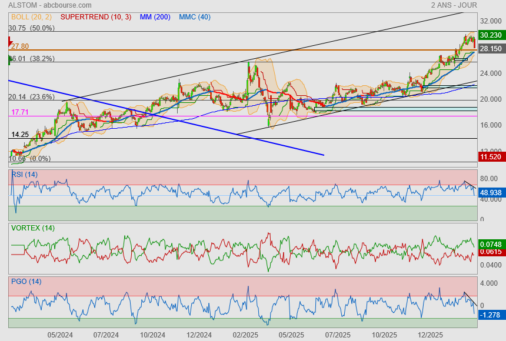Click the MMC (40) legend label
The image size is (506, 341).
195,17
